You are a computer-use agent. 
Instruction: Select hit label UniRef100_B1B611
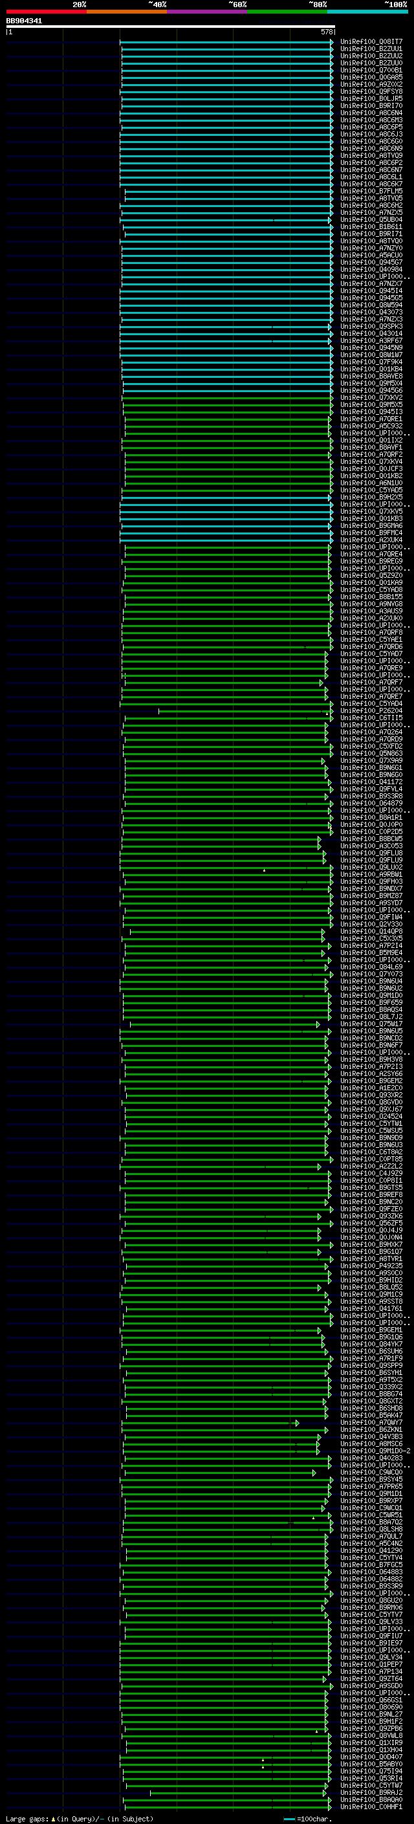(371, 226)
